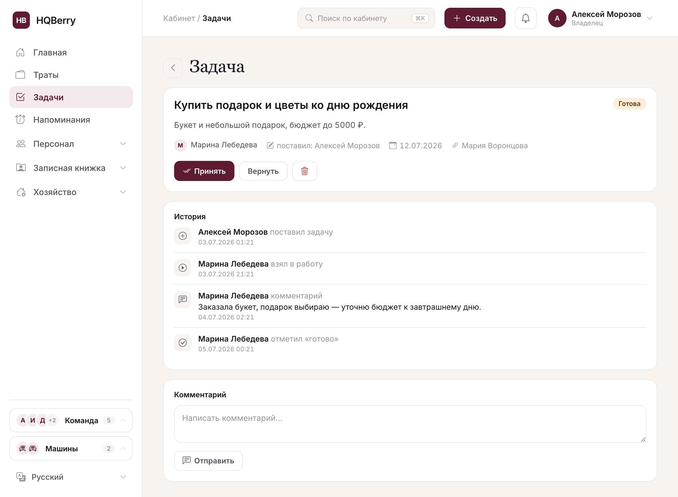Viewport: 678px width, 497px height.
Task: Click the comment icon in history
Action: point(183,300)
